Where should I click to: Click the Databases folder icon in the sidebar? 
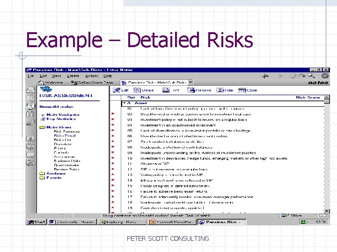30,147
